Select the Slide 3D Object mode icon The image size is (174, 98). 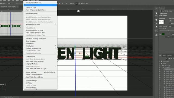coord(84,4)
